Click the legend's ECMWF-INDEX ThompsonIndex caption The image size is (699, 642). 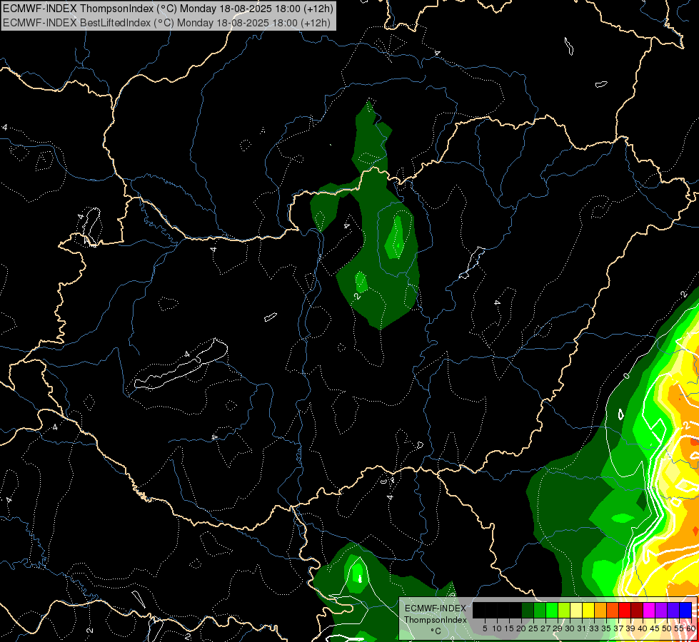coord(436,614)
